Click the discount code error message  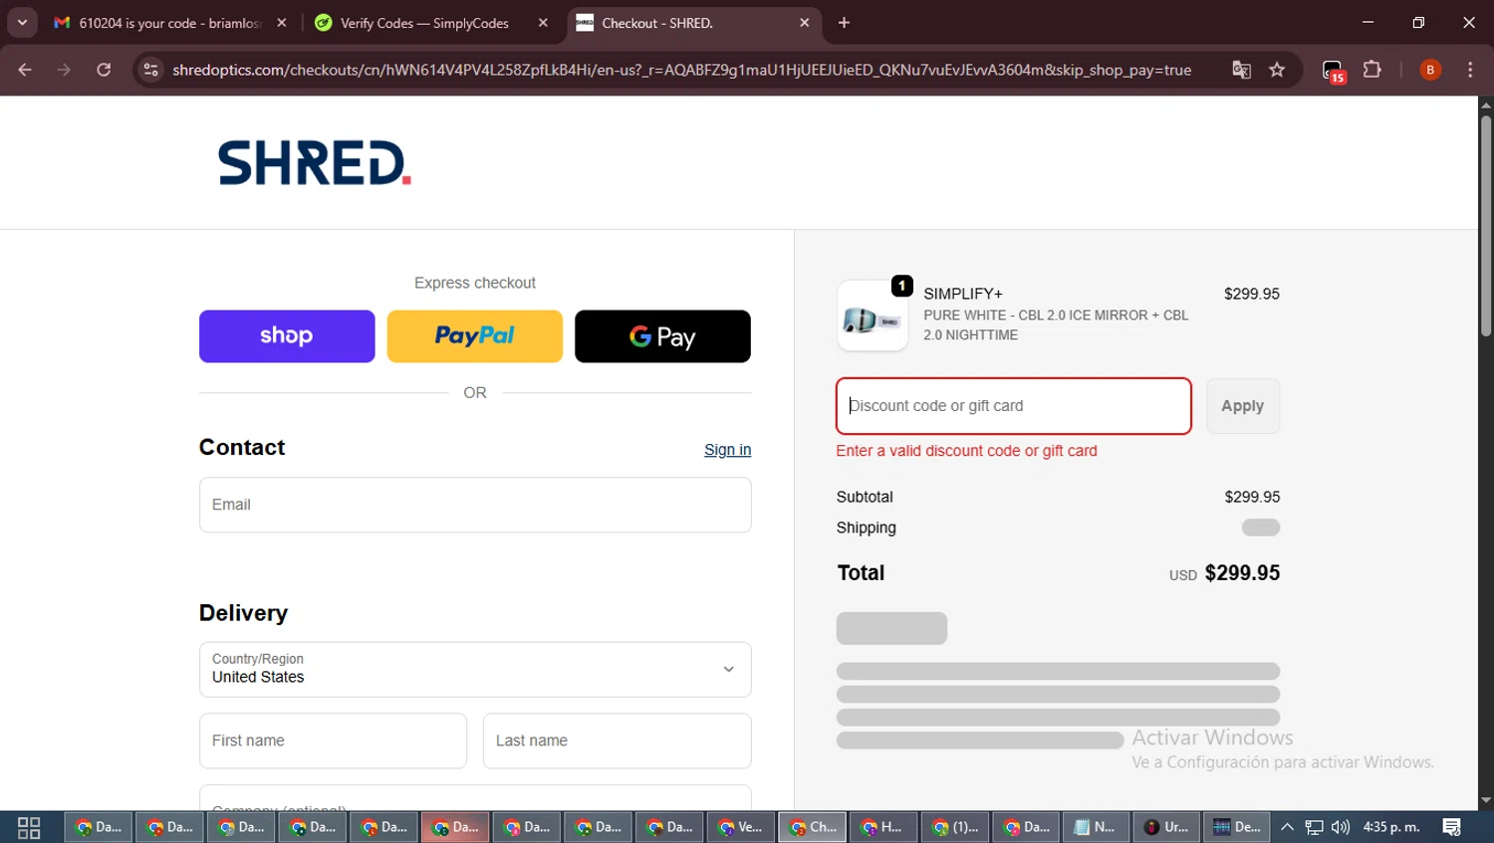point(966,451)
